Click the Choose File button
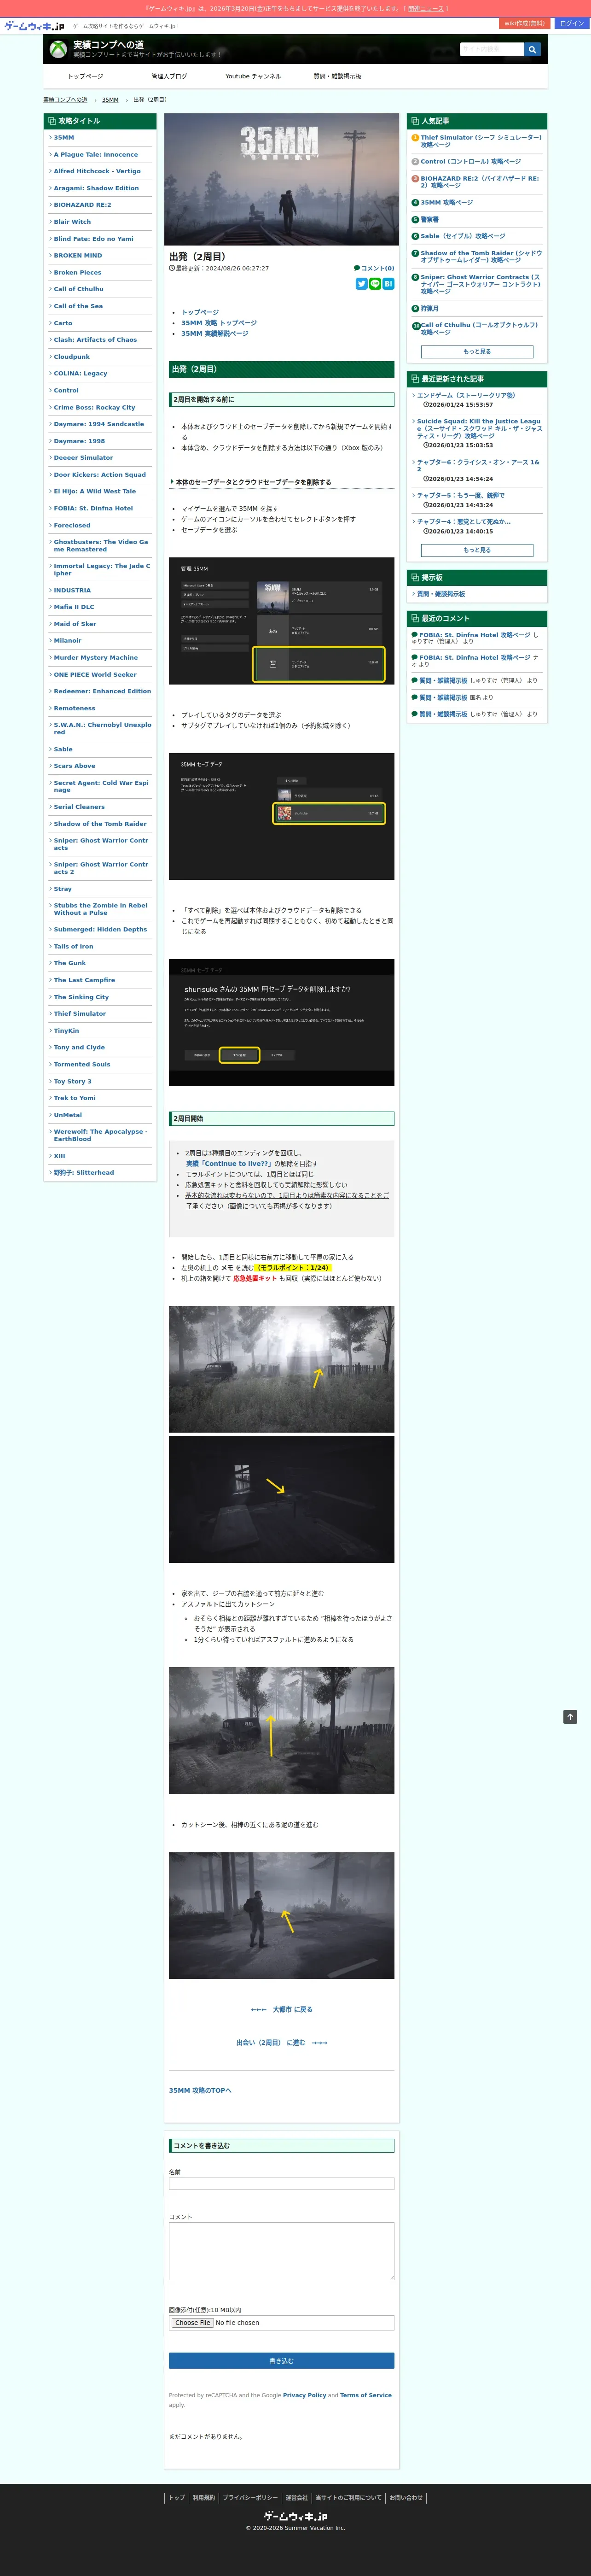Image resolution: width=591 pixels, height=2576 pixels. (x=192, y=2322)
